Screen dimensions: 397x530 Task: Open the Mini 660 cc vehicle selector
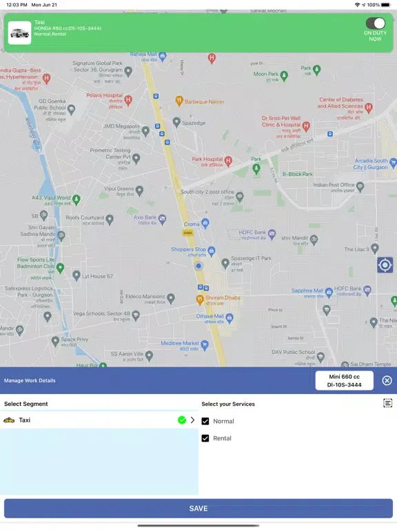[345, 381]
